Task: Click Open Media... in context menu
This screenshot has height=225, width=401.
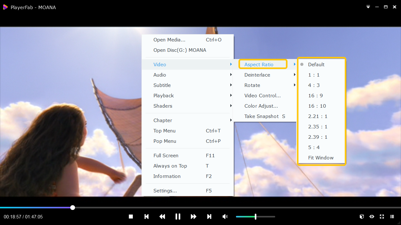Action: point(188,40)
